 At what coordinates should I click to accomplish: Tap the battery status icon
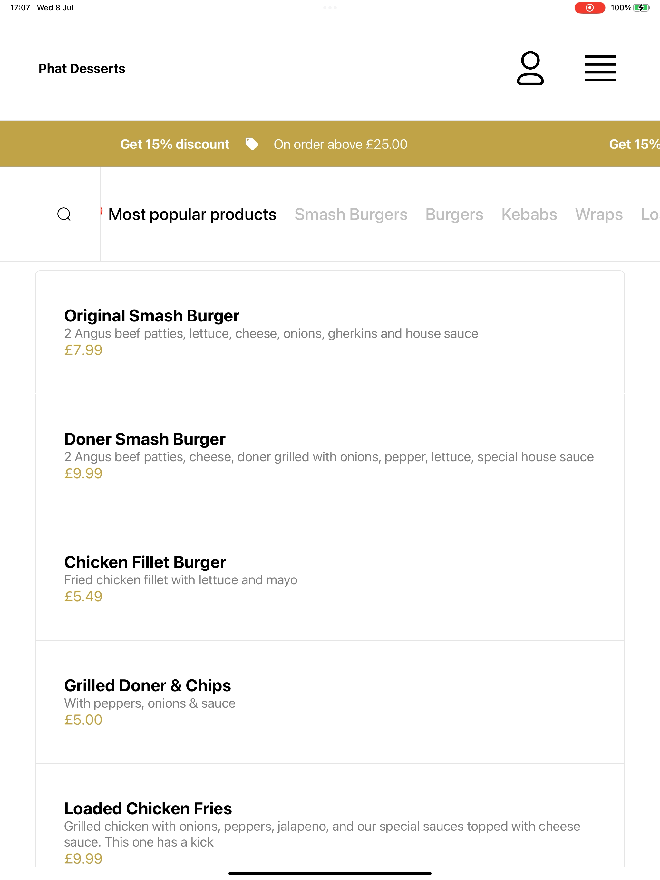pyautogui.click(x=641, y=7)
